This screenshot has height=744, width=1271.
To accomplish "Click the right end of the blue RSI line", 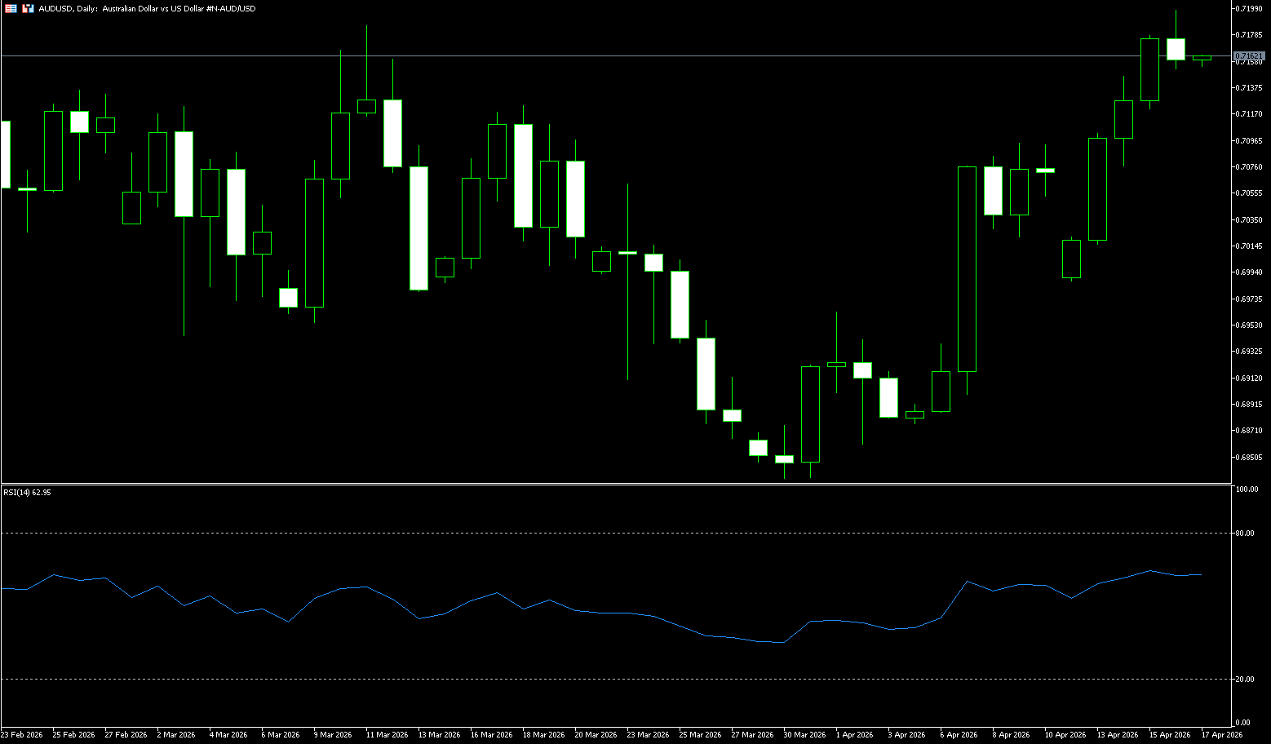I will point(1201,574).
